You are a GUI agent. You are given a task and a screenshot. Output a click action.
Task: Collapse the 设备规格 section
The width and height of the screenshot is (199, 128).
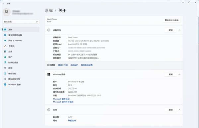[179, 30]
